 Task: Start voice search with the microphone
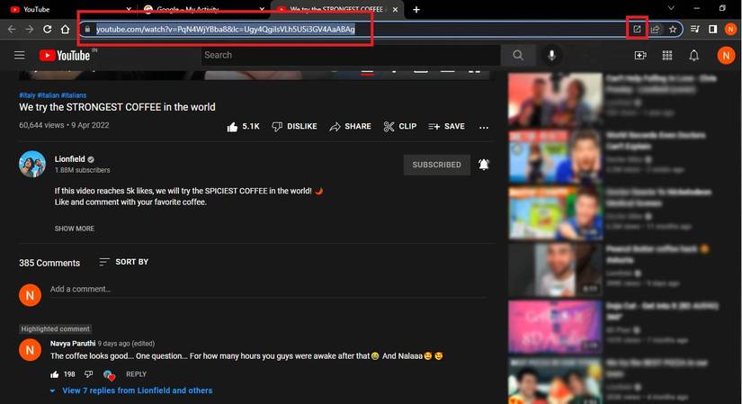(551, 56)
